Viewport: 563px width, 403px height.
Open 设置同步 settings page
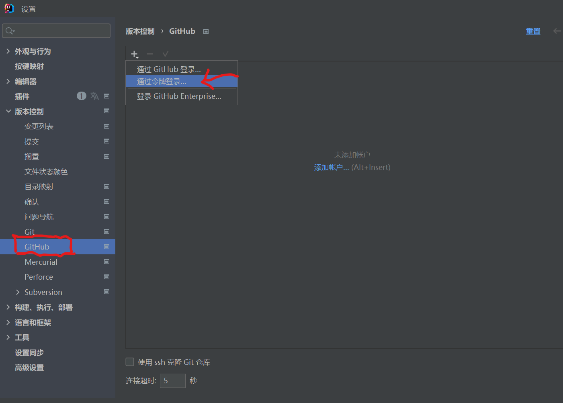[x=29, y=353]
